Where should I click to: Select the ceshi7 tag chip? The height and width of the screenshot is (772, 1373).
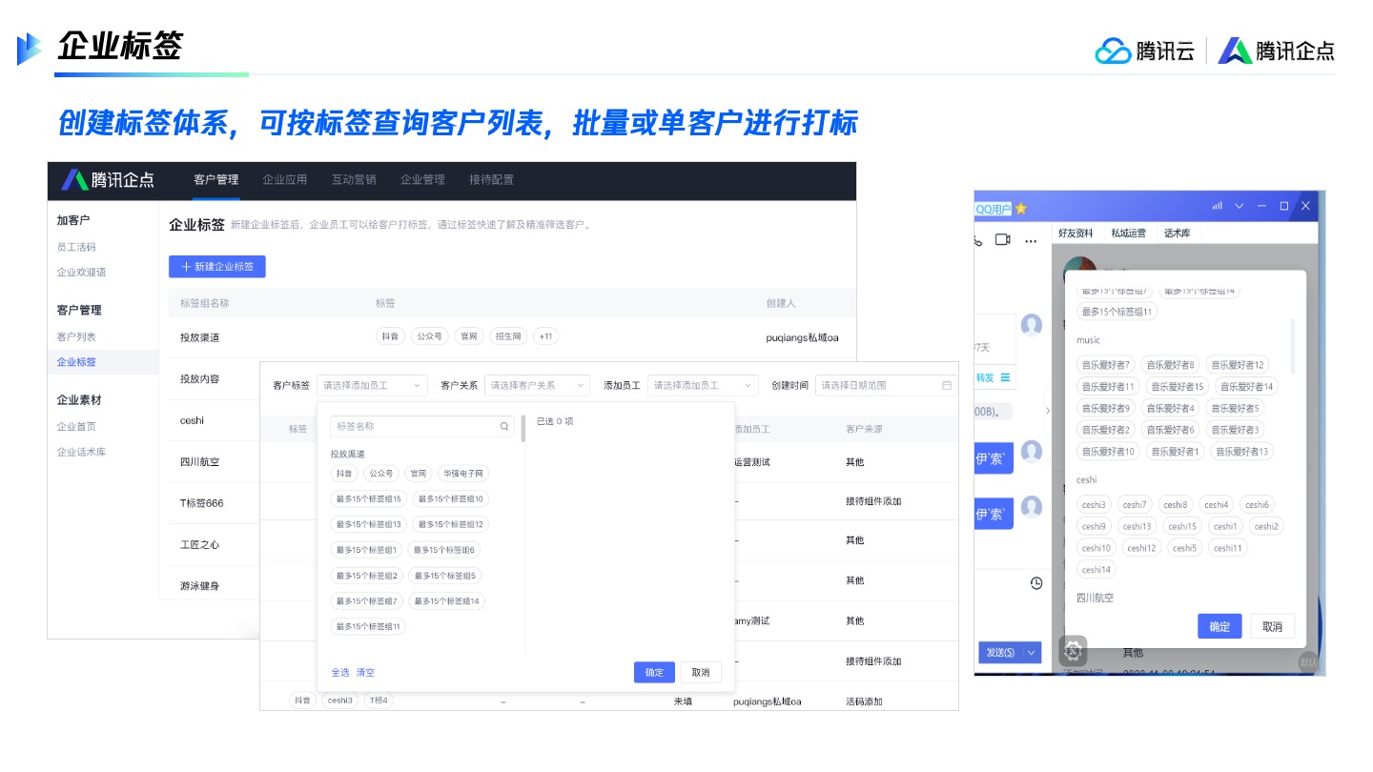1135,504
